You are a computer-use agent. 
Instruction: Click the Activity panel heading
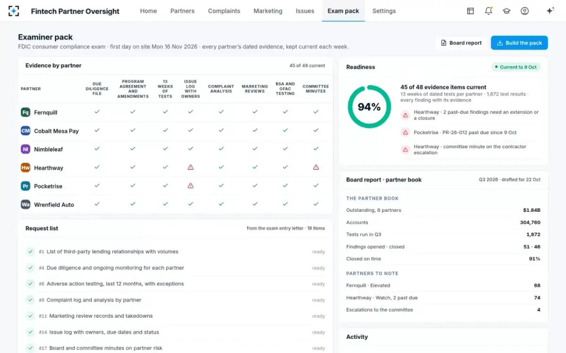coord(357,337)
